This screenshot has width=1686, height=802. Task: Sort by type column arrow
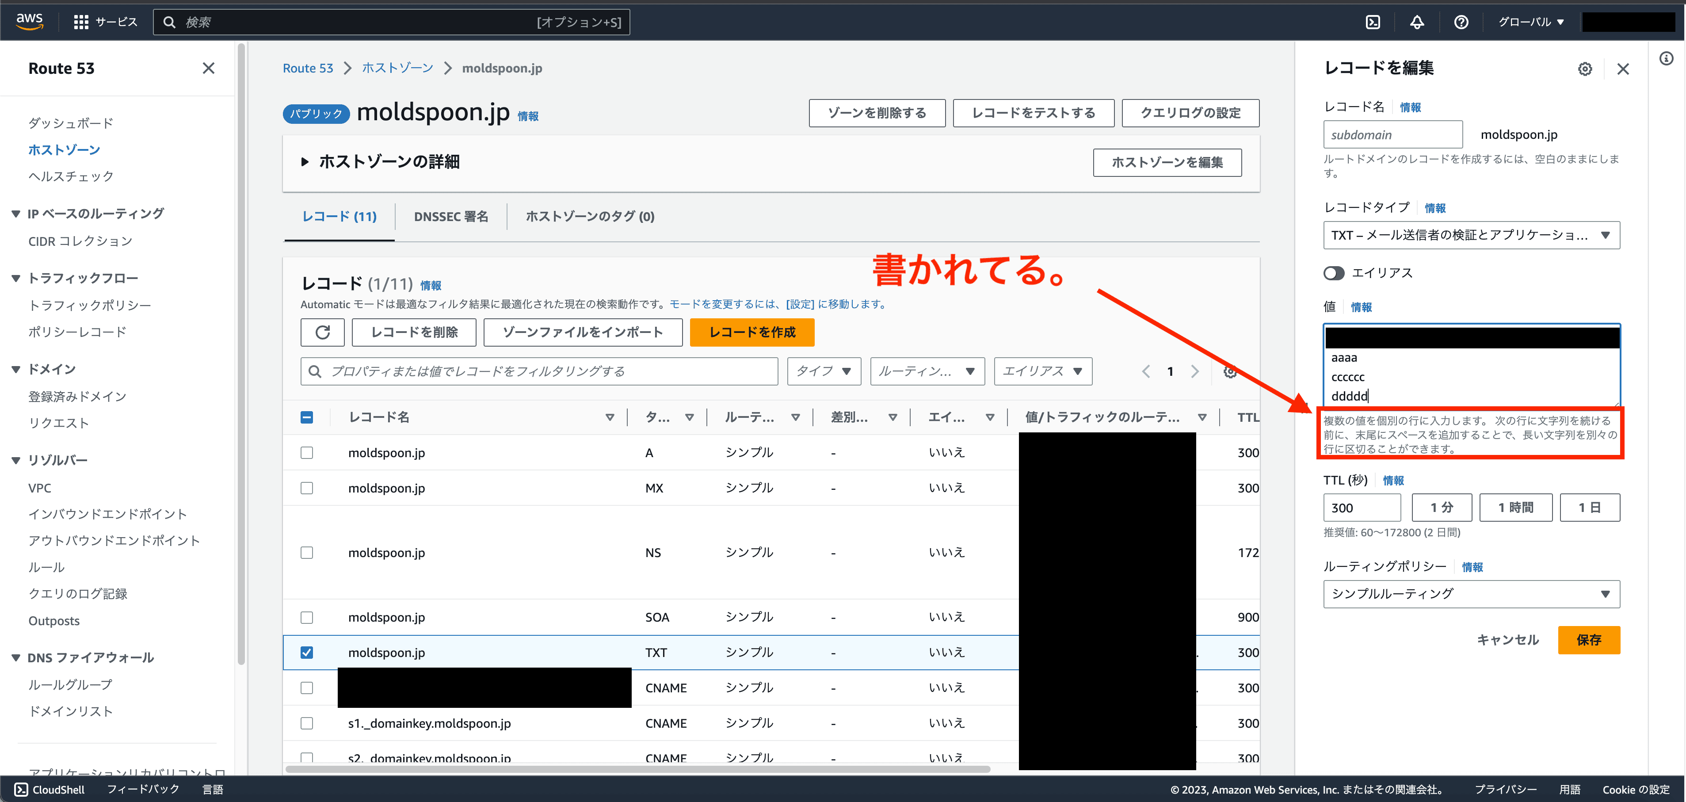tap(689, 417)
